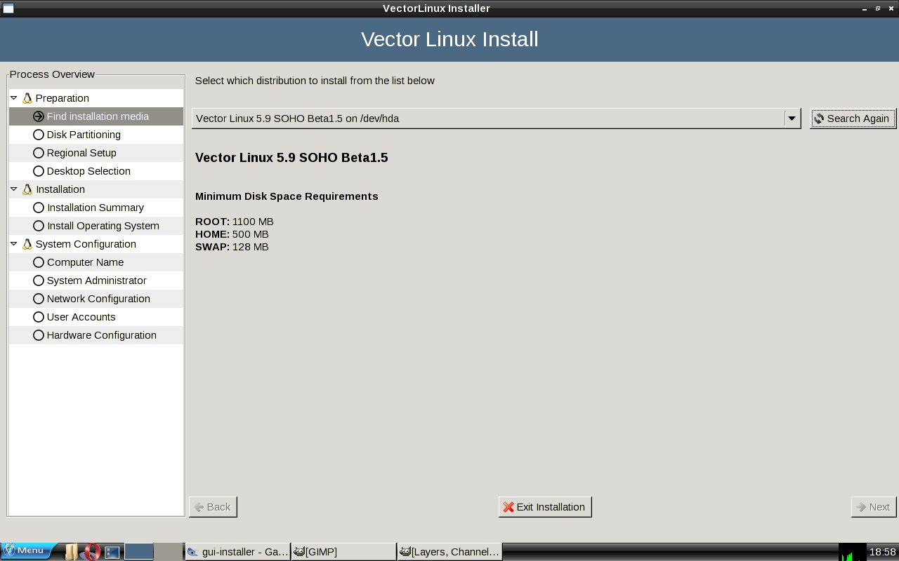
Task: Switch to the [GIMP] taskbar window
Action: coord(343,552)
